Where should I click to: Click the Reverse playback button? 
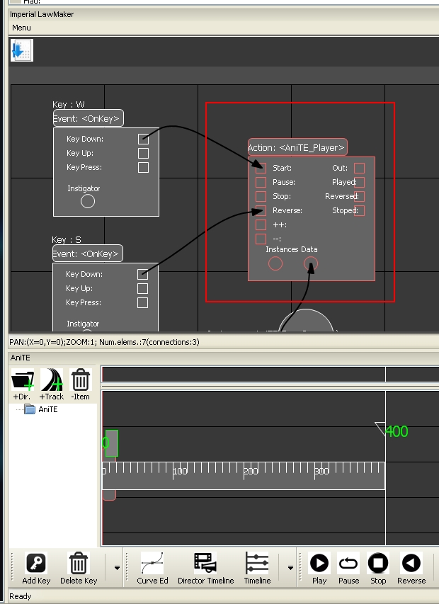pyautogui.click(x=411, y=568)
